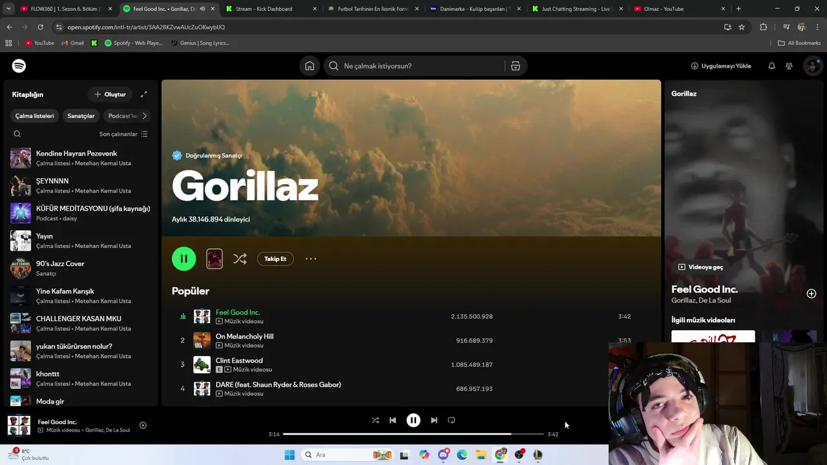Open Chrome apps grid in bookmarks bar
The width and height of the screenshot is (827, 465).
(8, 43)
